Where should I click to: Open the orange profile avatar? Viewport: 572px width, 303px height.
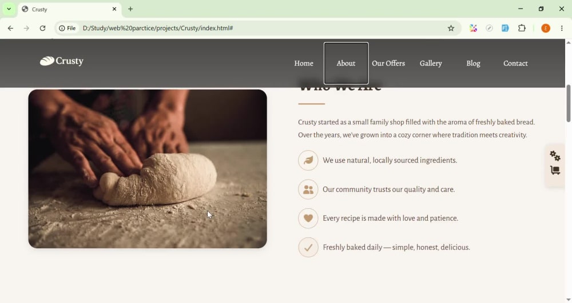click(x=546, y=29)
